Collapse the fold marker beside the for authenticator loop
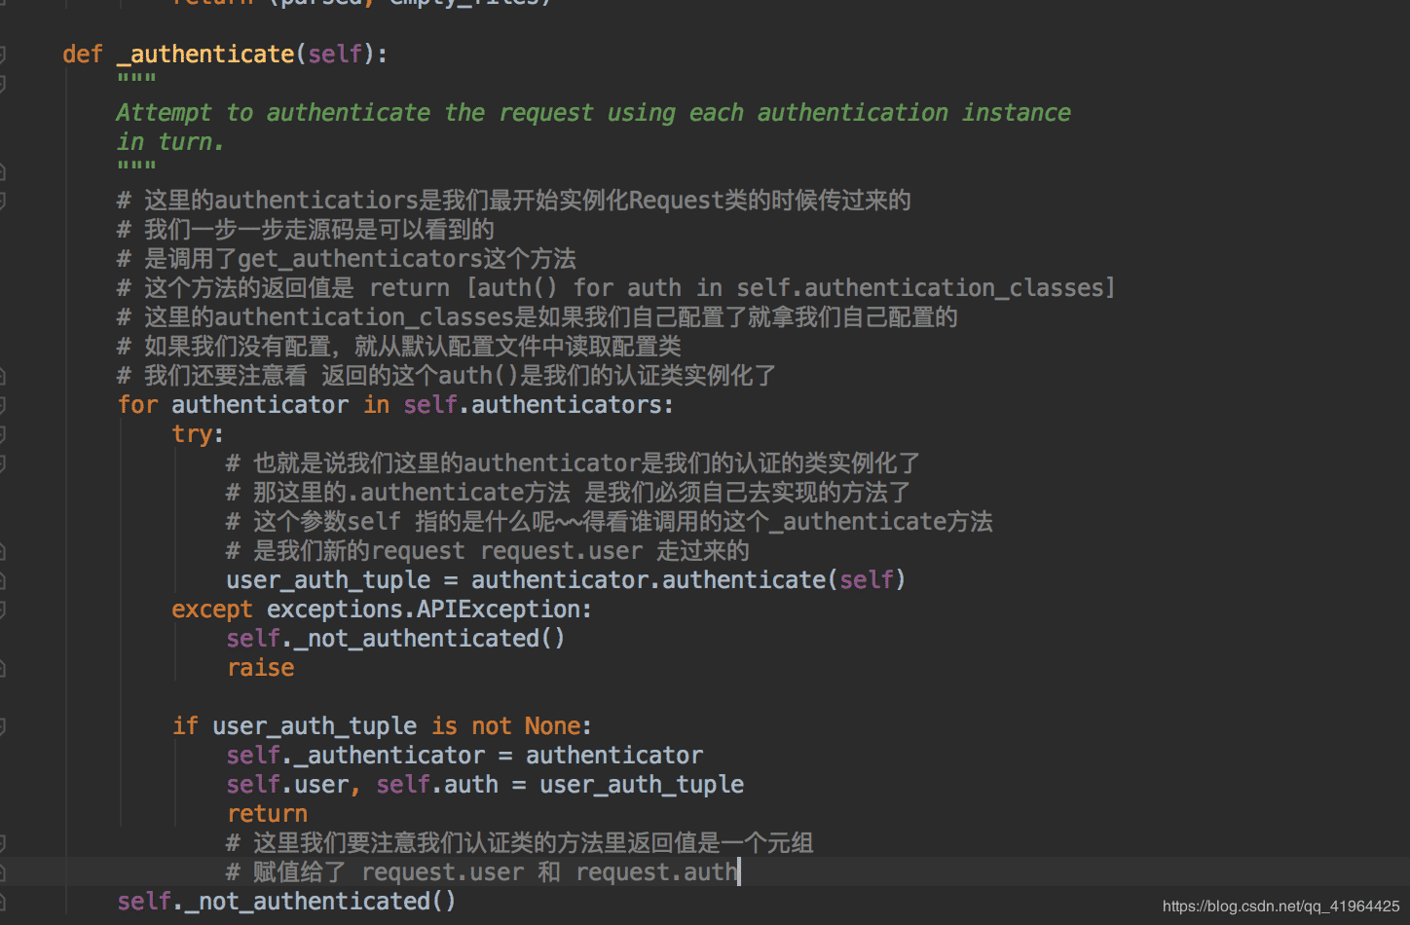The height and width of the screenshot is (925, 1410). [x=3, y=404]
